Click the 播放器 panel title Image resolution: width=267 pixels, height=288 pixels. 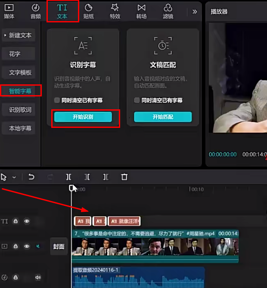219,12
